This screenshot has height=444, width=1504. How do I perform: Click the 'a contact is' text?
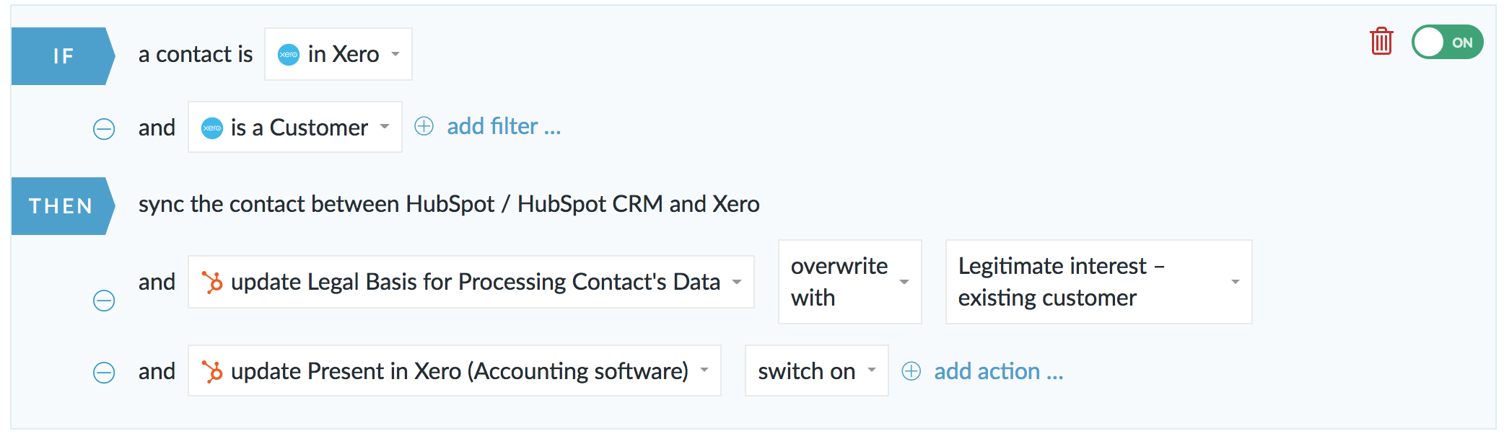pyautogui.click(x=196, y=54)
